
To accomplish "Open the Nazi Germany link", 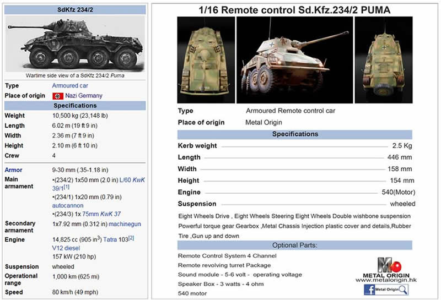I will coord(84,96).
